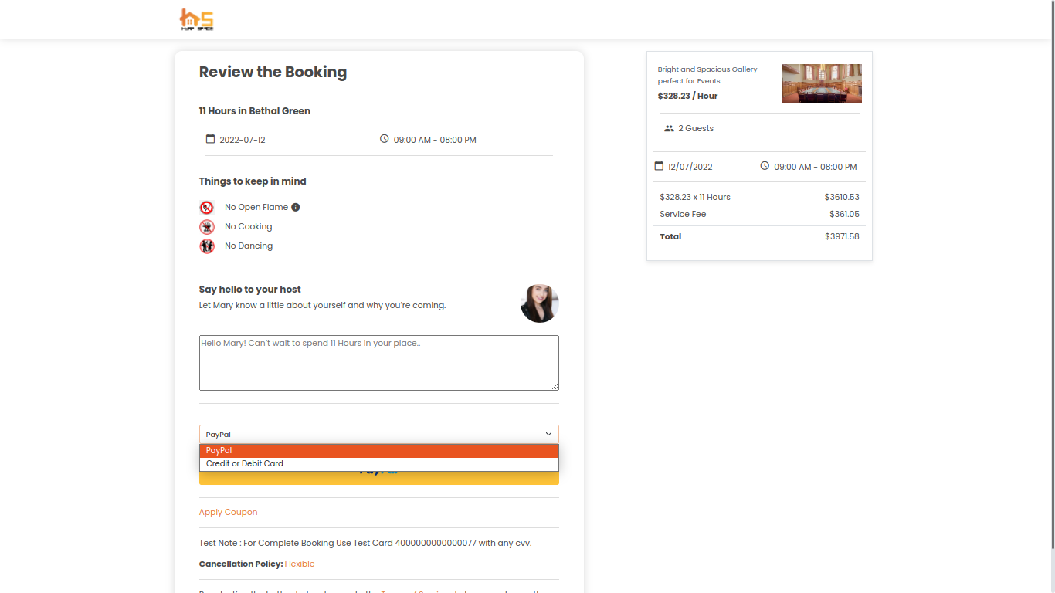Image resolution: width=1055 pixels, height=593 pixels.
Task: Focus the message to host text area
Action: pyautogui.click(x=378, y=363)
